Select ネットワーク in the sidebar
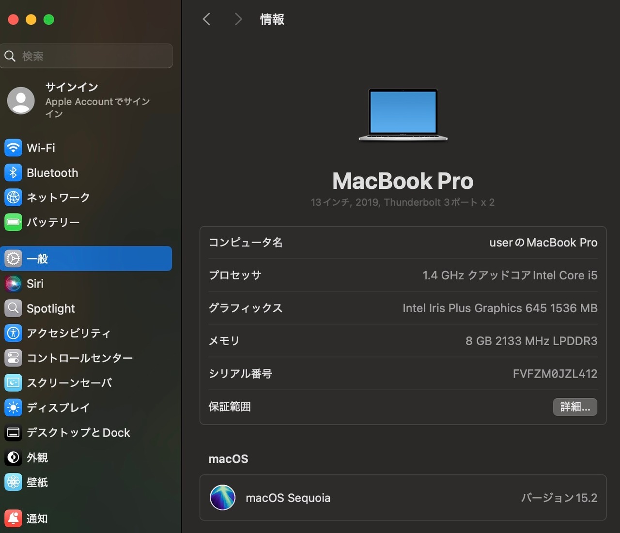This screenshot has width=620, height=533. click(x=86, y=197)
